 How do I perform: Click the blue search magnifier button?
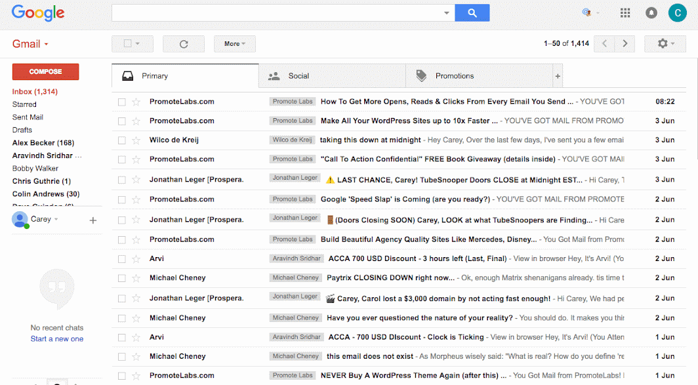(x=472, y=13)
